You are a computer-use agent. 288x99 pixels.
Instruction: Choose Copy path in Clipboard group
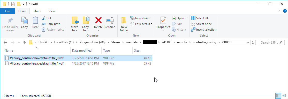(x=51, y=24)
